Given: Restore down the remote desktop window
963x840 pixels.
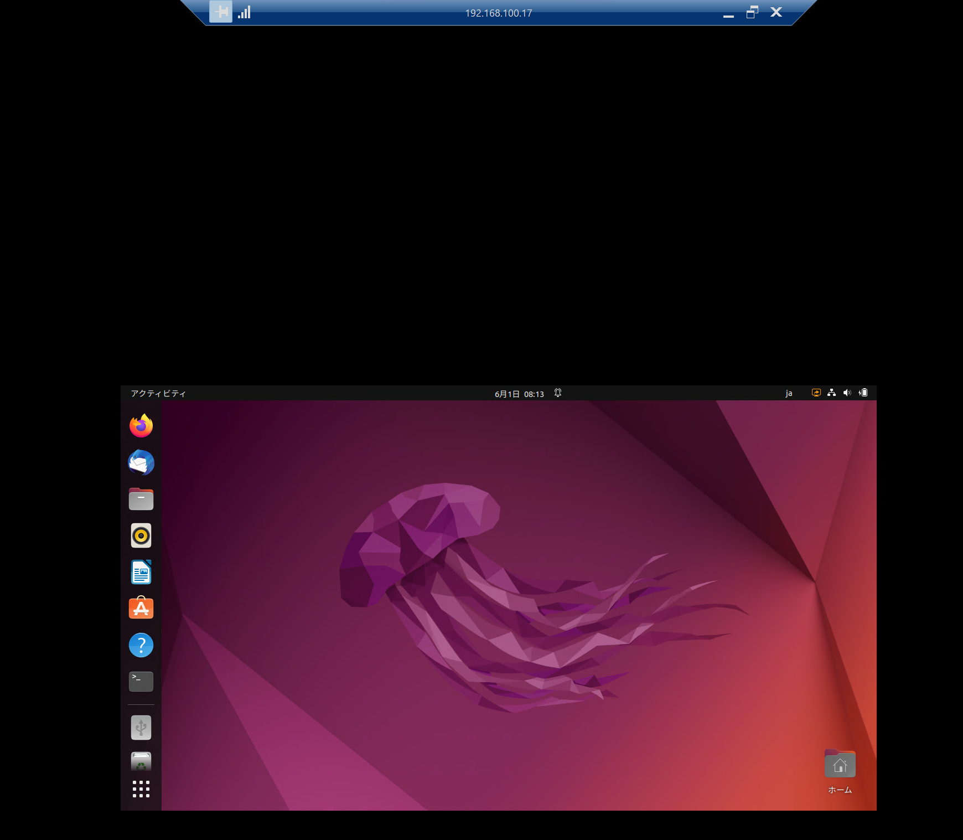Looking at the screenshot, I should (752, 12).
